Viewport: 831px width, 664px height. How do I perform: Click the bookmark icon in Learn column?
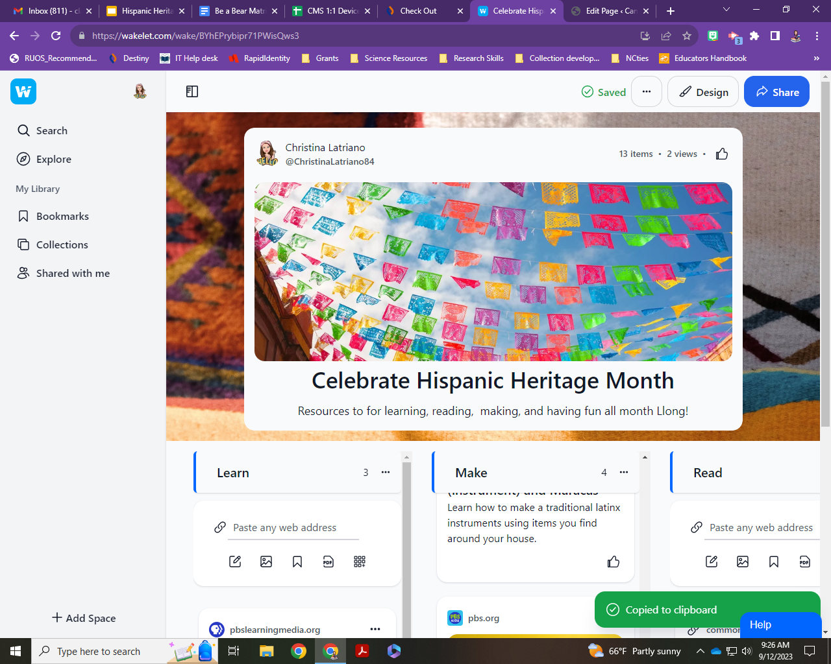click(297, 562)
